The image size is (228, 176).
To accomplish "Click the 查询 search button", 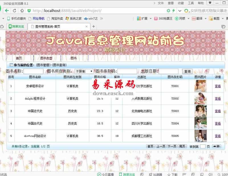I will coord(187,71).
